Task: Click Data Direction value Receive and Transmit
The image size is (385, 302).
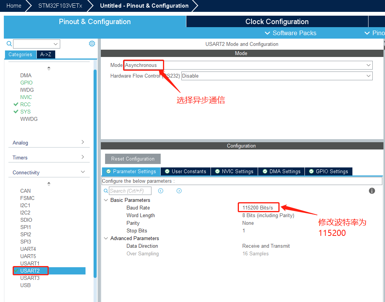Action: tap(266, 246)
